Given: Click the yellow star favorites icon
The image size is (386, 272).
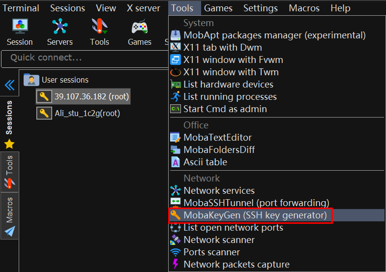Looking at the screenshot, I should pyautogui.click(x=9, y=144).
